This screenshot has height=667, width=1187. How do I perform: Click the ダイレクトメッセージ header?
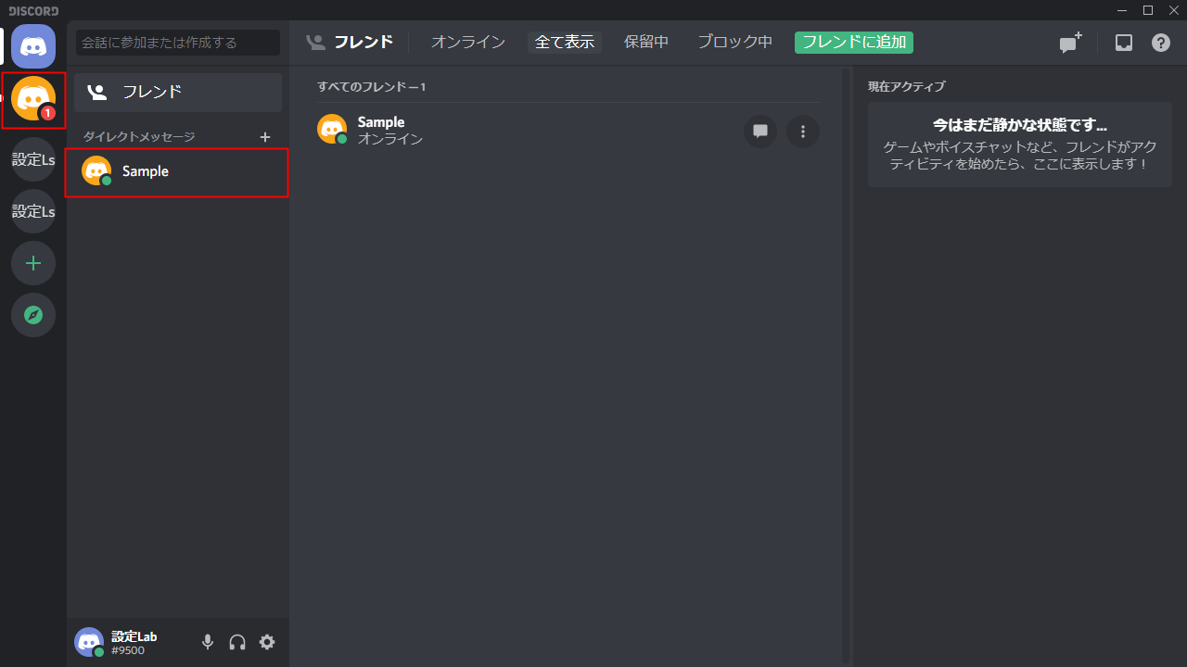pos(139,137)
